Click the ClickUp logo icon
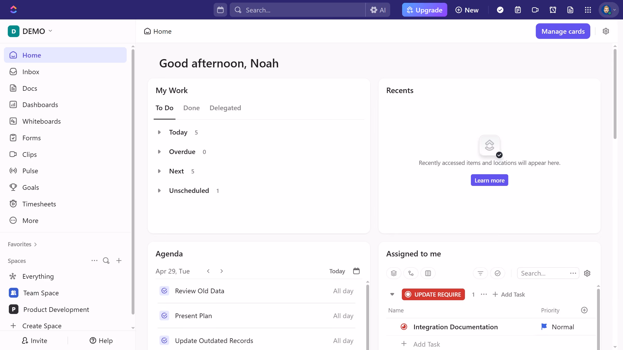 (x=13, y=10)
